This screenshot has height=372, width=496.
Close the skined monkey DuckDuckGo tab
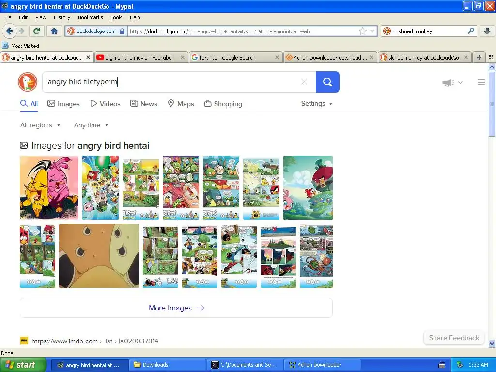pyautogui.click(x=465, y=57)
